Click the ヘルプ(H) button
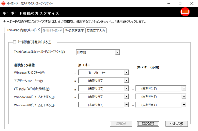This screenshot has height=131, width=198. (177, 124)
